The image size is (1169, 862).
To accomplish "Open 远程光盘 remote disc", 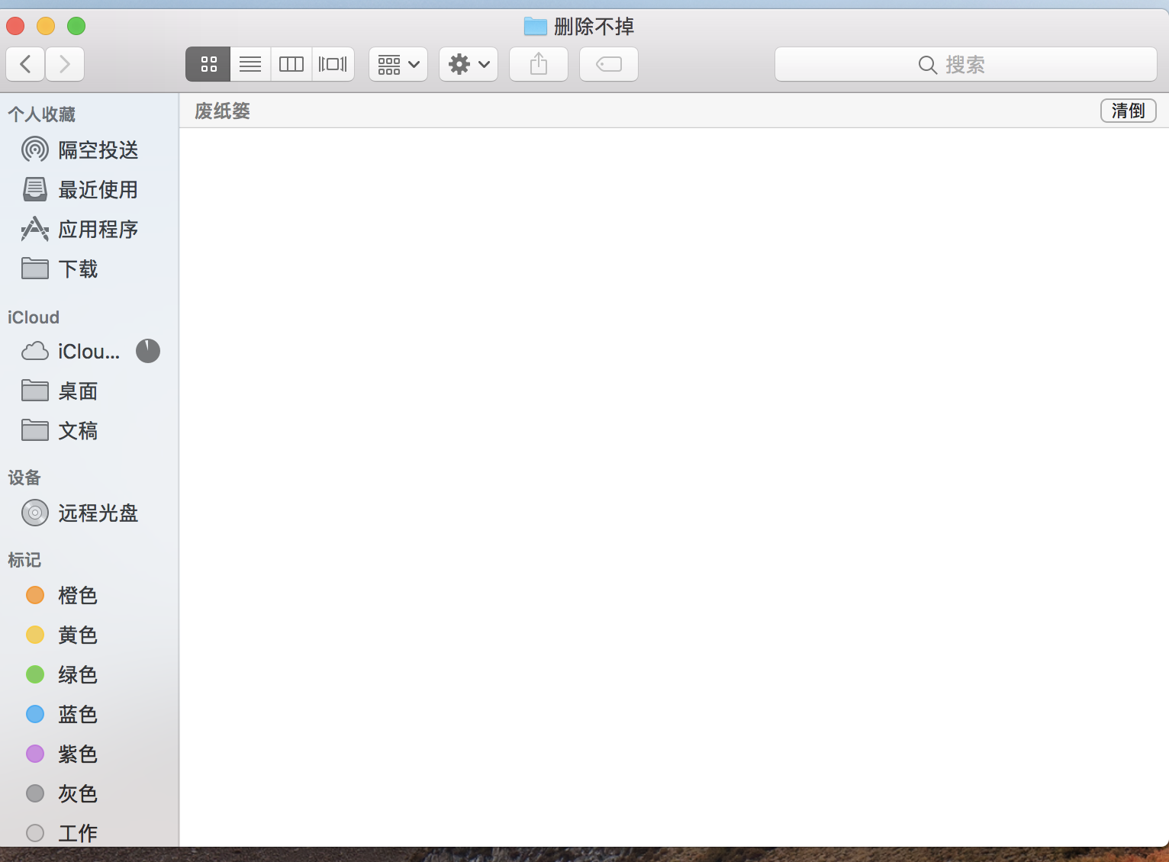I will point(98,513).
